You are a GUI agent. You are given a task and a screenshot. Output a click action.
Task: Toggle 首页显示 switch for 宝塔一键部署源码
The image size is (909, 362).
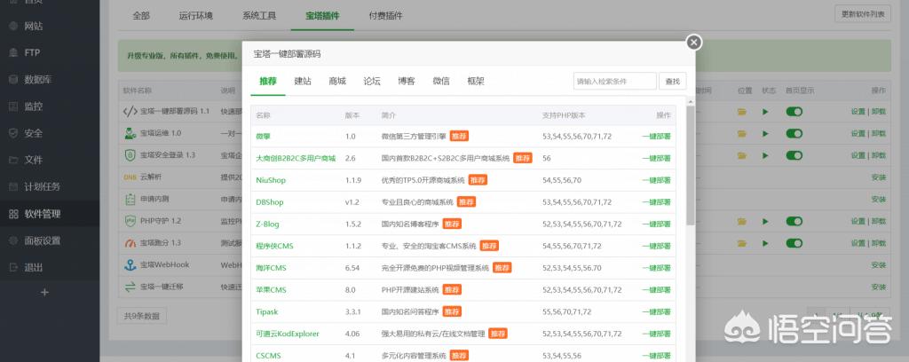[794, 112]
